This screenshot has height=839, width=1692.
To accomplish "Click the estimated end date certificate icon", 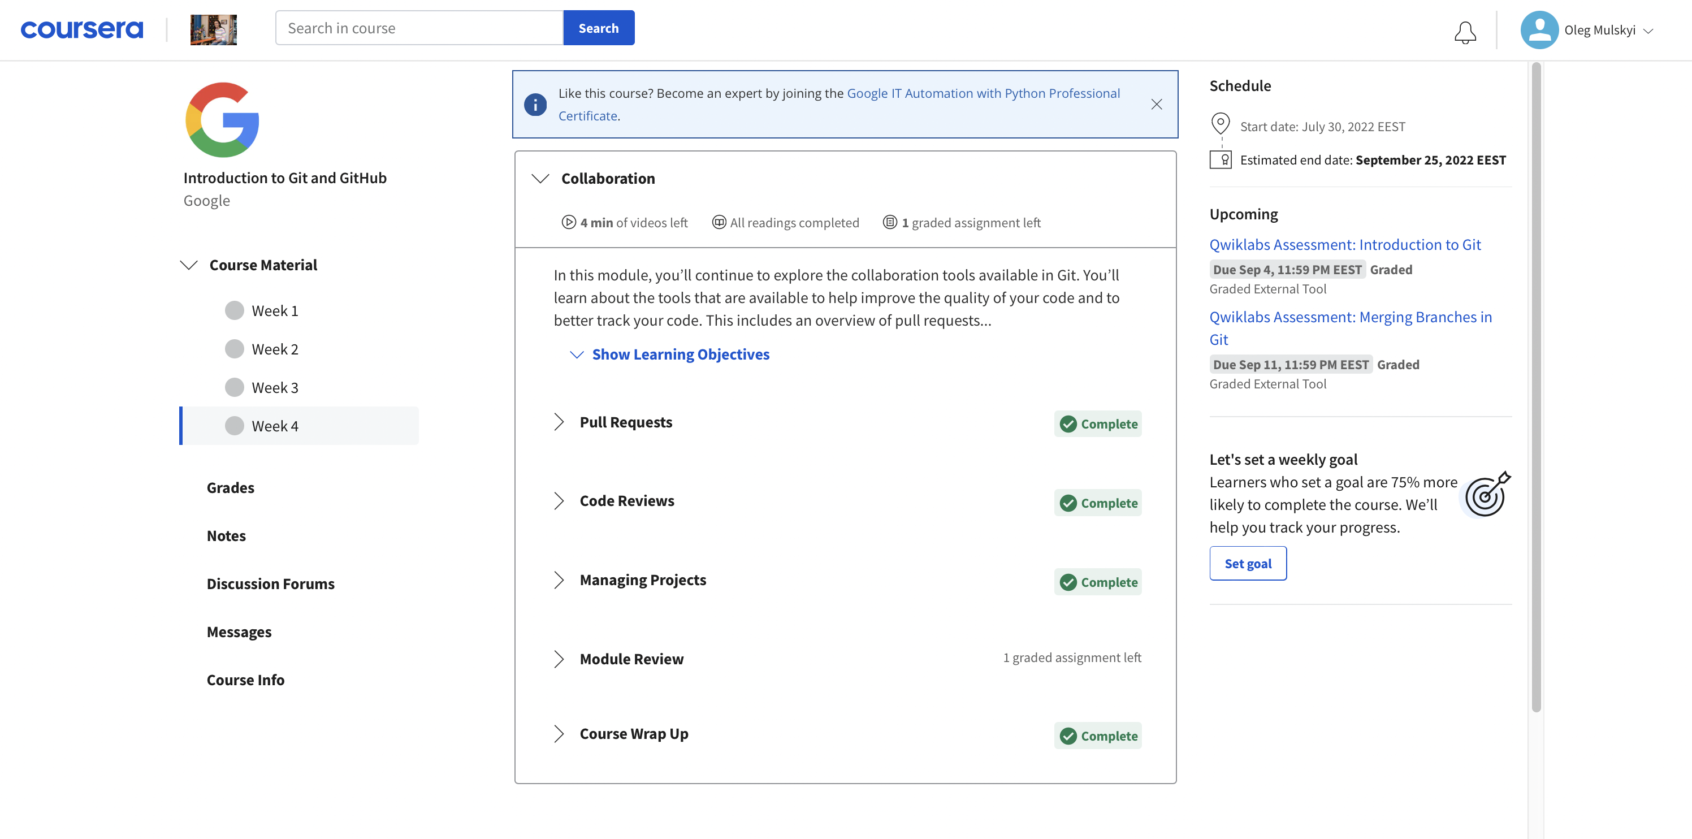I will [1221, 161].
